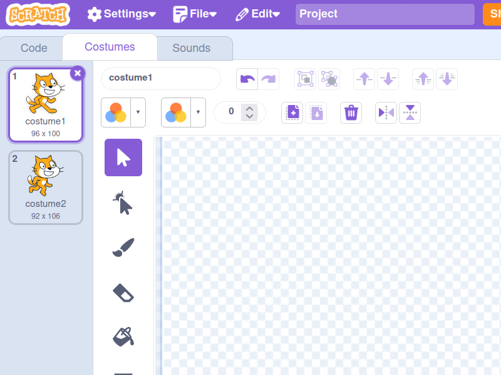
Task: Click the Forward icon
Action: click(x=364, y=79)
